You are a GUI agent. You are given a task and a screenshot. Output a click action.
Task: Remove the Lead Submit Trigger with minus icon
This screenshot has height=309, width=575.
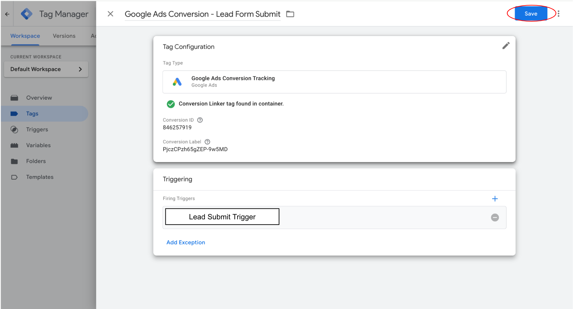click(x=495, y=218)
